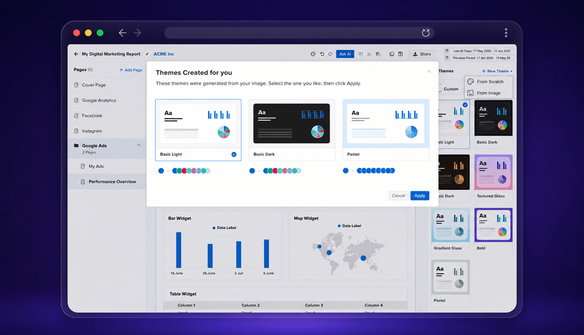584x335 pixels.
Task: Click Column 2 table header
Action: point(251,305)
